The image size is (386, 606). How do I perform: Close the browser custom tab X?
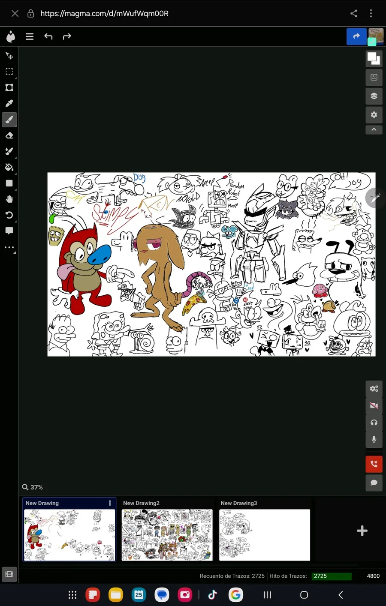[x=15, y=13]
